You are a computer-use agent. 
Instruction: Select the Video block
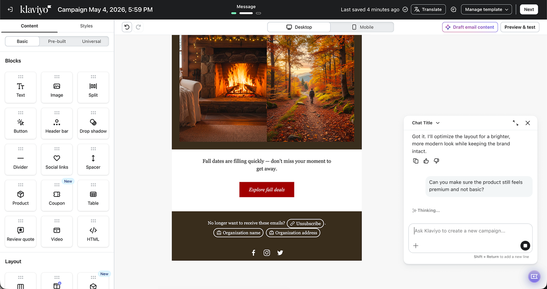coord(57,231)
